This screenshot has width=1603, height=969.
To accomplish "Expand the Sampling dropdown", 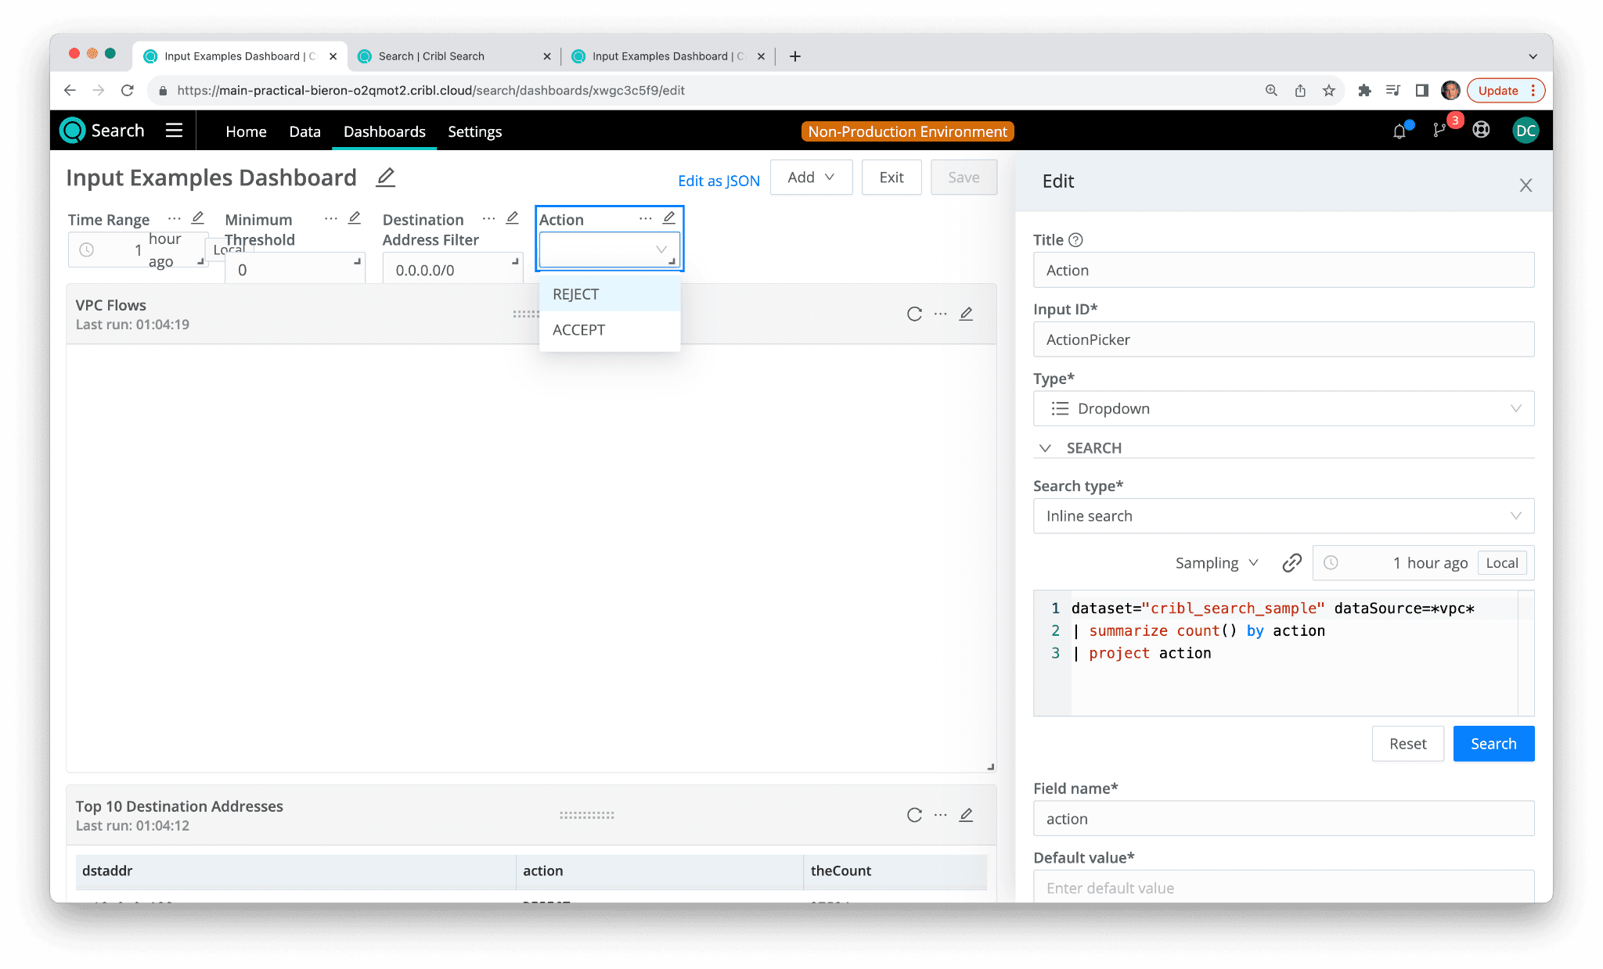I will (x=1216, y=563).
